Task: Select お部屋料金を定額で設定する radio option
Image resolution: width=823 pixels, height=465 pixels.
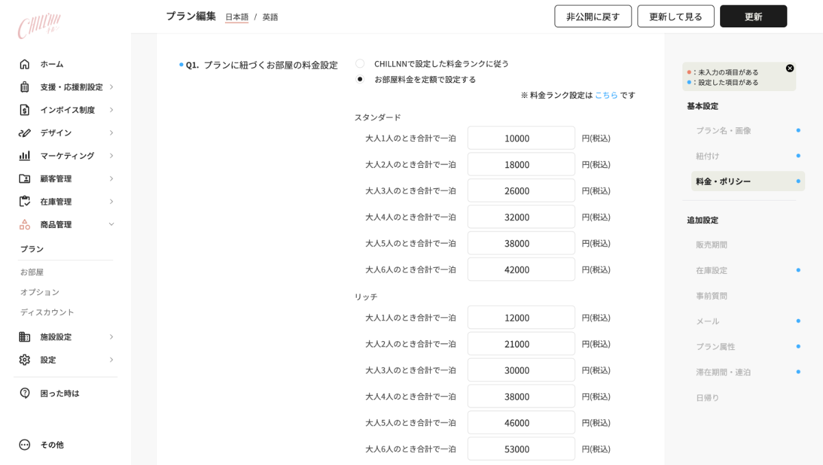Action: point(359,78)
